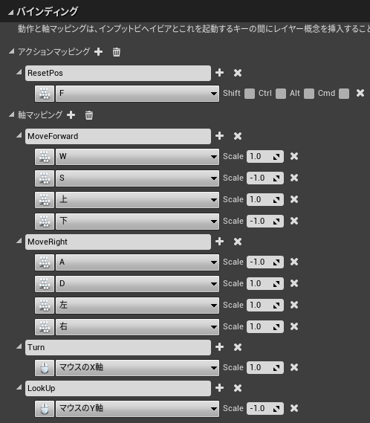Open the マウスのX軸 dropdown
370x423 pixels.
tap(137, 368)
